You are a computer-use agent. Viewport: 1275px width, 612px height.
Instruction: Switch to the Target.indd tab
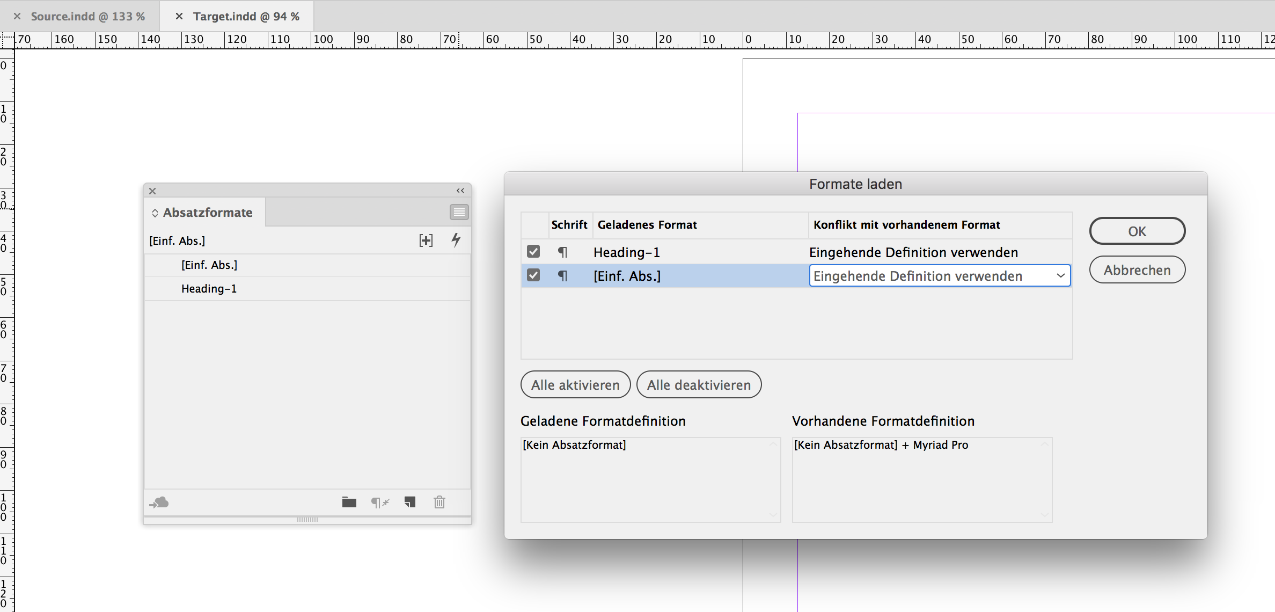pyautogui.click(x=246, y=16)
